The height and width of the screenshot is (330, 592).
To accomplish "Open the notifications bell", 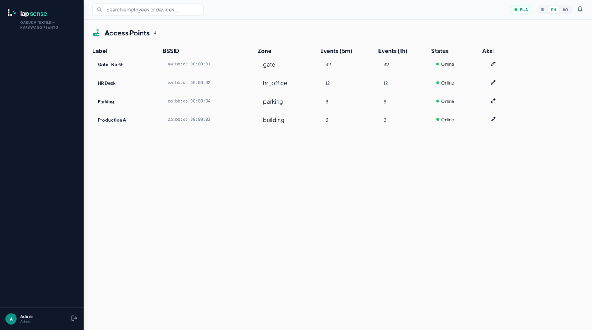I will 580,9.
